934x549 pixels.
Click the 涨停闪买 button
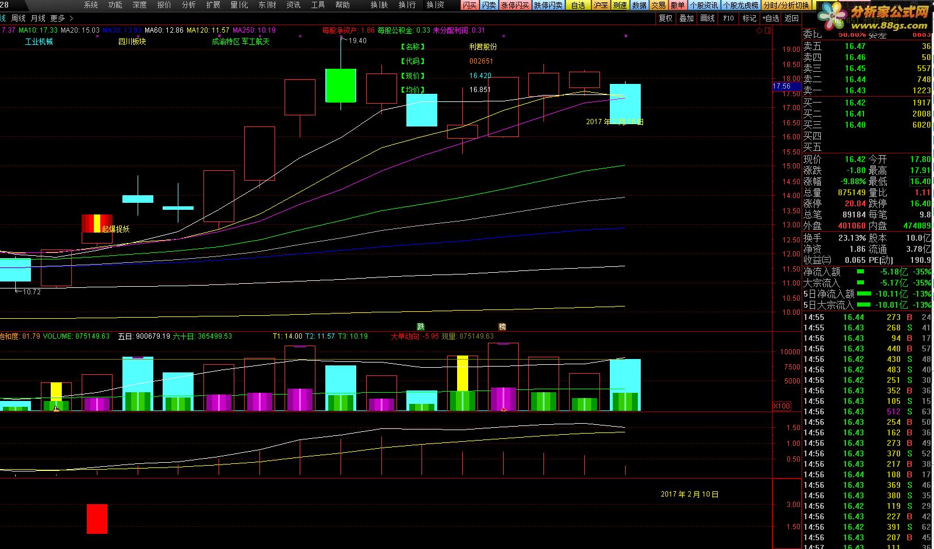pos(515,5)
